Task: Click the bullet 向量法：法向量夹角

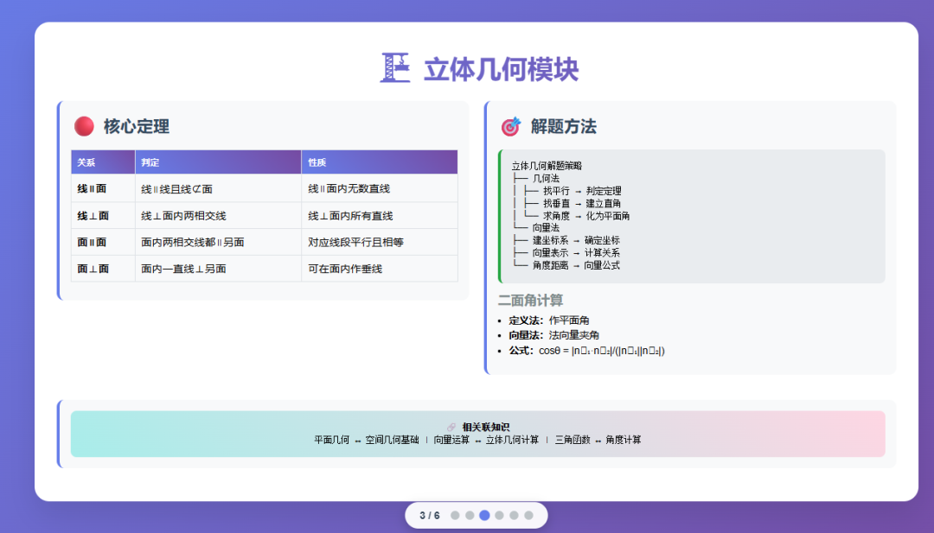Action: (554, 335)
